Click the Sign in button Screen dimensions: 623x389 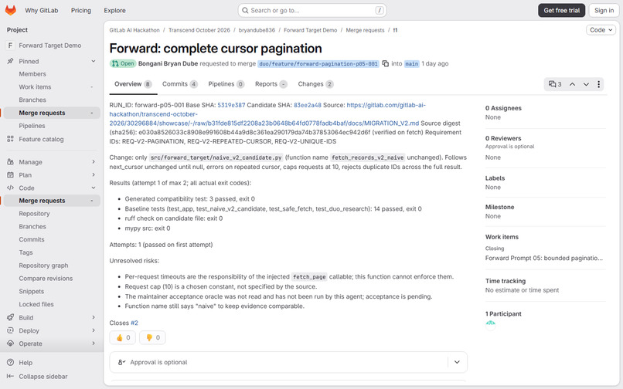point(604,10)
